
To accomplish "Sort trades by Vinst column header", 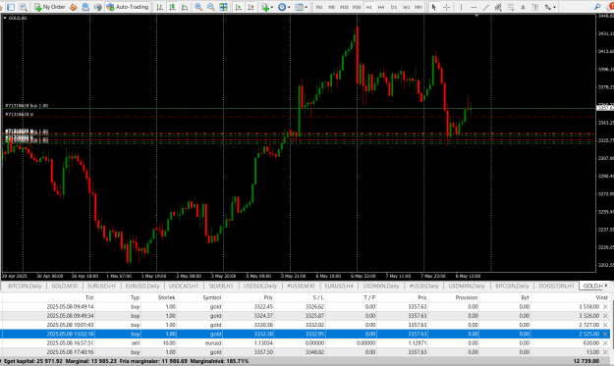I will click(601, 297).
